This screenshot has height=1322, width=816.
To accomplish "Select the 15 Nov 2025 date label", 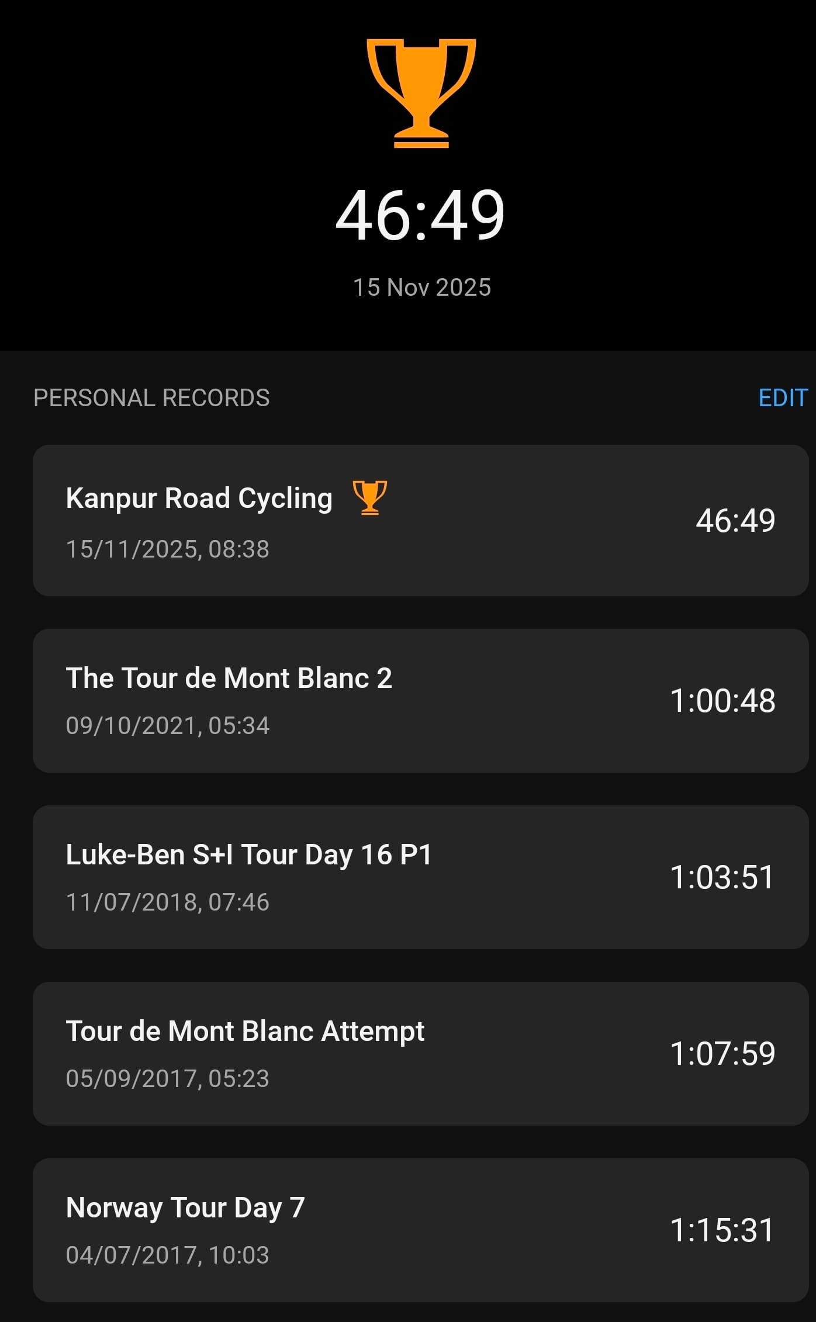I will (421, 288).
